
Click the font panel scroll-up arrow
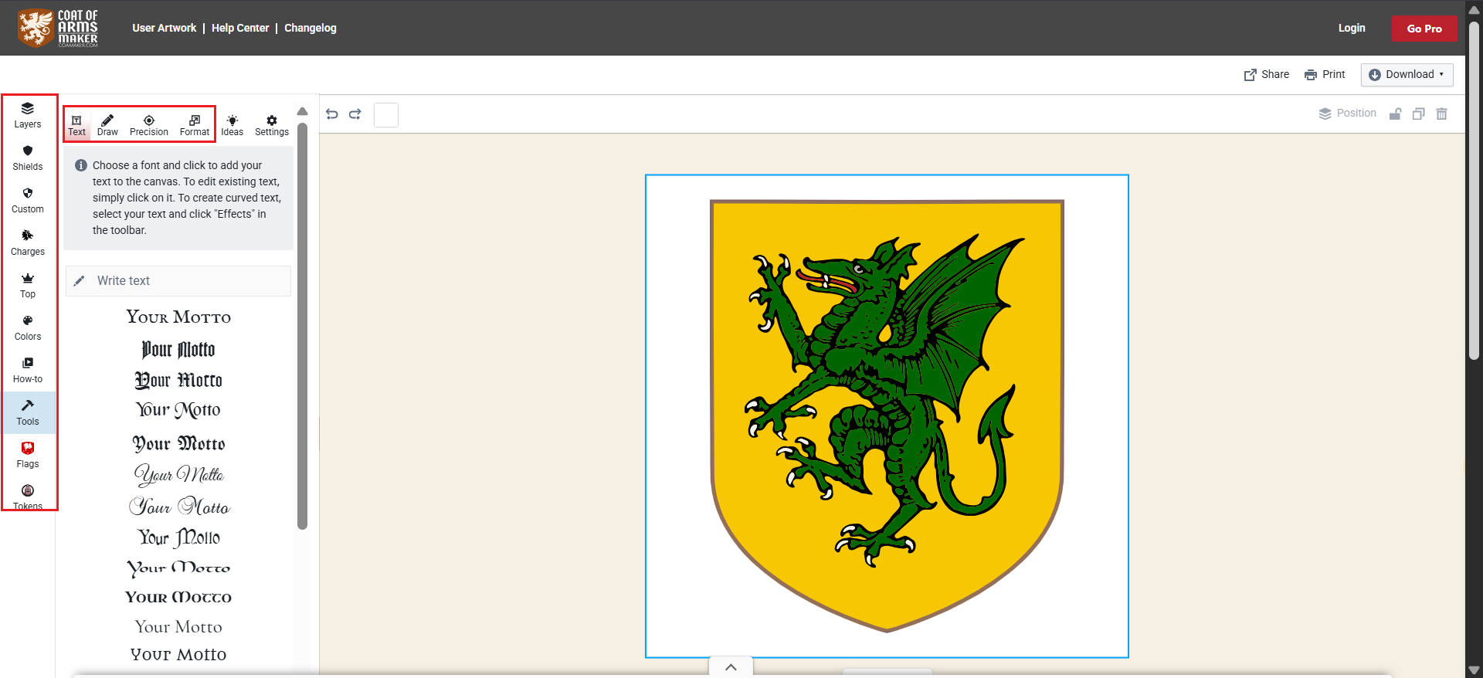pos(302,112)
